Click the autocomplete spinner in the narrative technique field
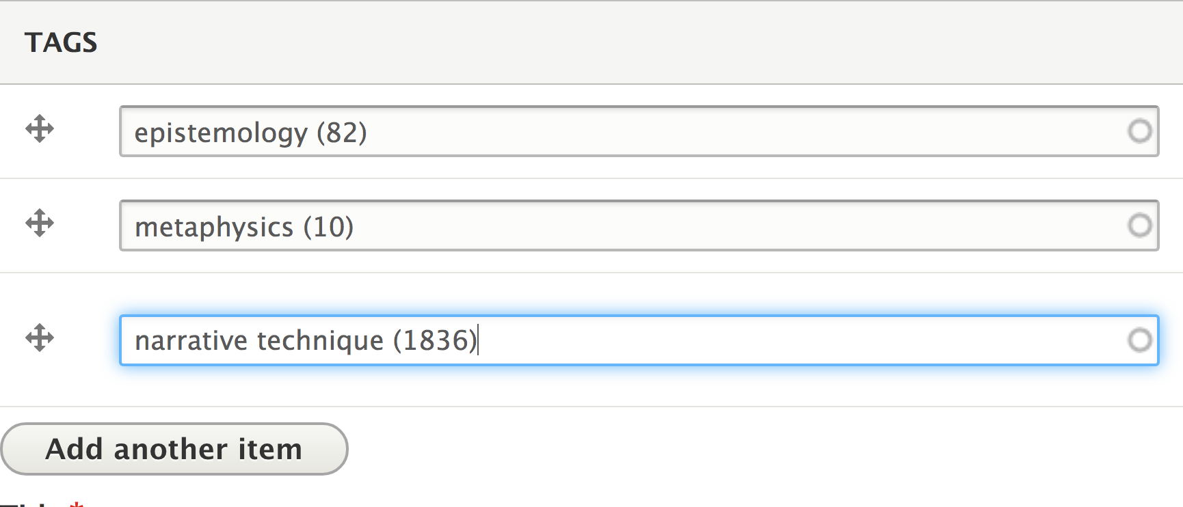 click(x=1139, y=340)
